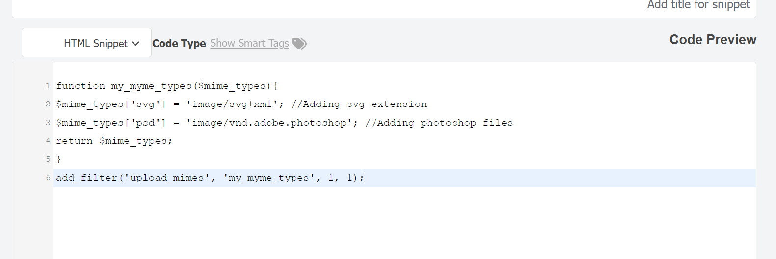Click line number 1 in the gutter
The width and height of the screenshot is (776, 259).
click(48, 86)
